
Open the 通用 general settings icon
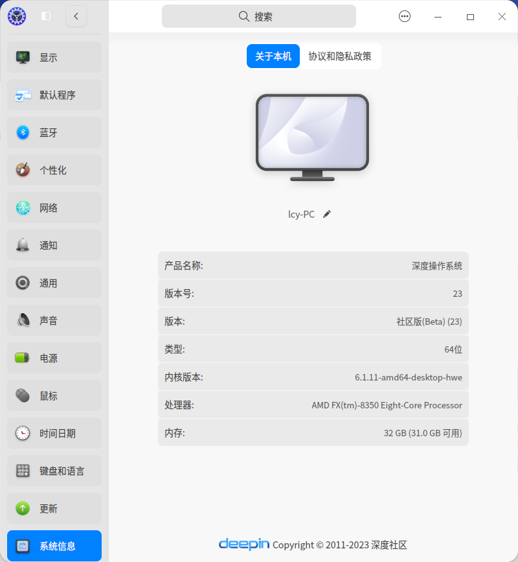(x=23, y=283)
